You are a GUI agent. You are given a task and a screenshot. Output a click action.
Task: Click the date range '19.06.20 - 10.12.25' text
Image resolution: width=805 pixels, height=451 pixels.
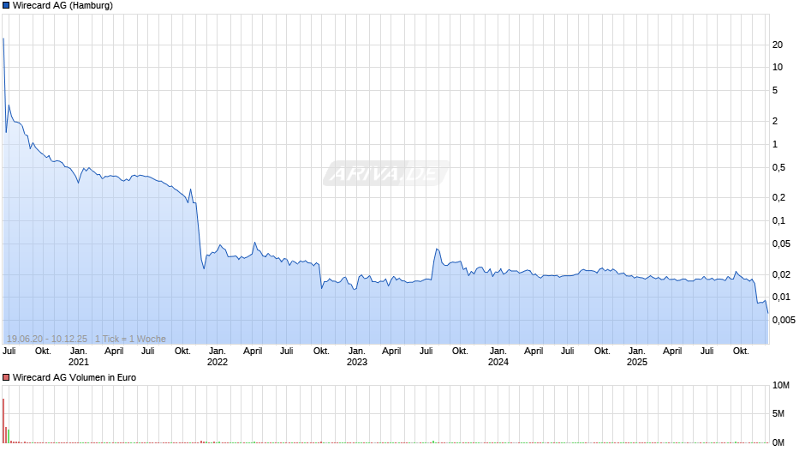click(47, 339)
